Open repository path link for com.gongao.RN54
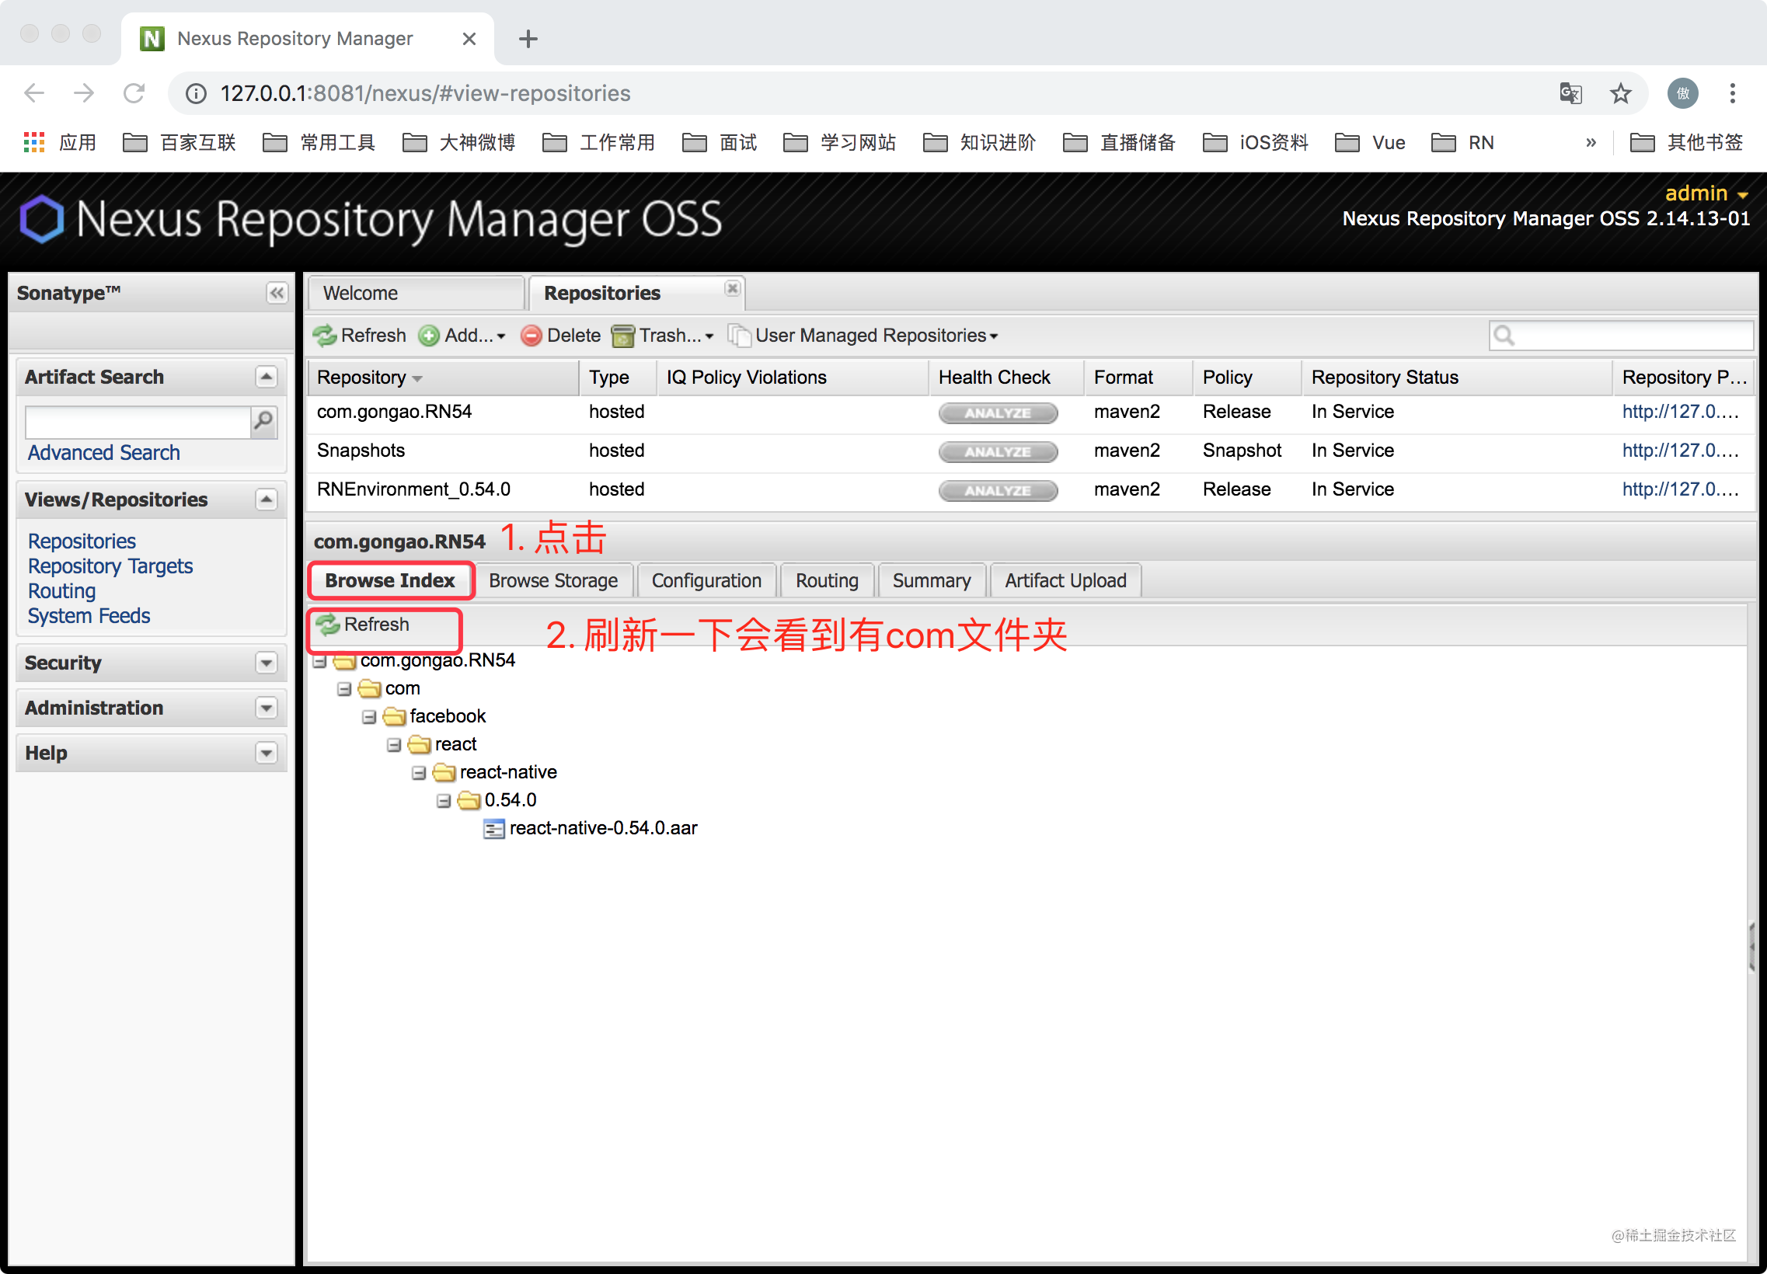This screenshot has width=1767, height=1274. click(x=1681, y=412)
